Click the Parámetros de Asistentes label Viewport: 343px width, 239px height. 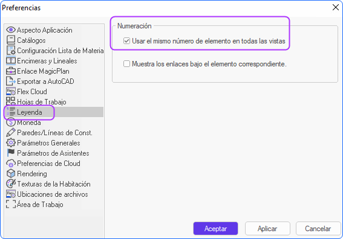(x=53, y=153)
